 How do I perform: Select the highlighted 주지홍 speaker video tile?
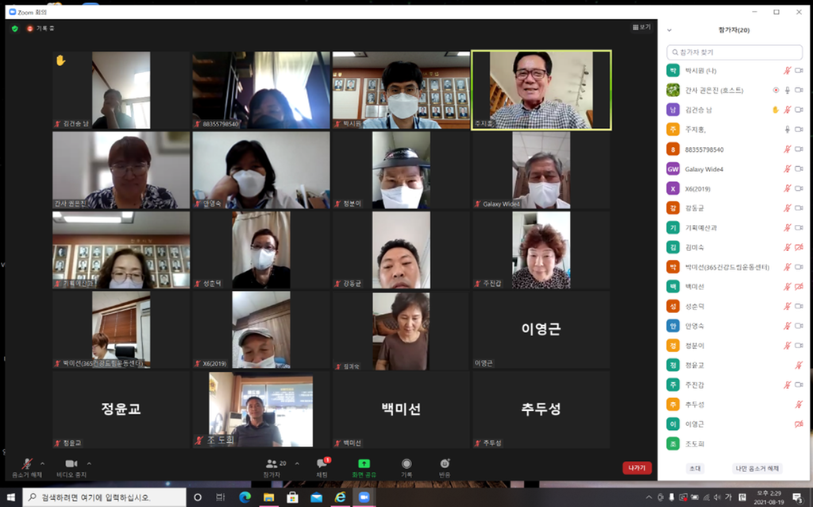click(541, 90)
